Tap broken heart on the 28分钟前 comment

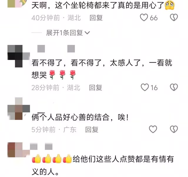coord(174,87)
